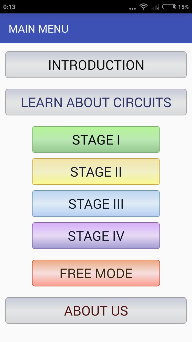Click empty margin right of FREE MODE button

176,273
